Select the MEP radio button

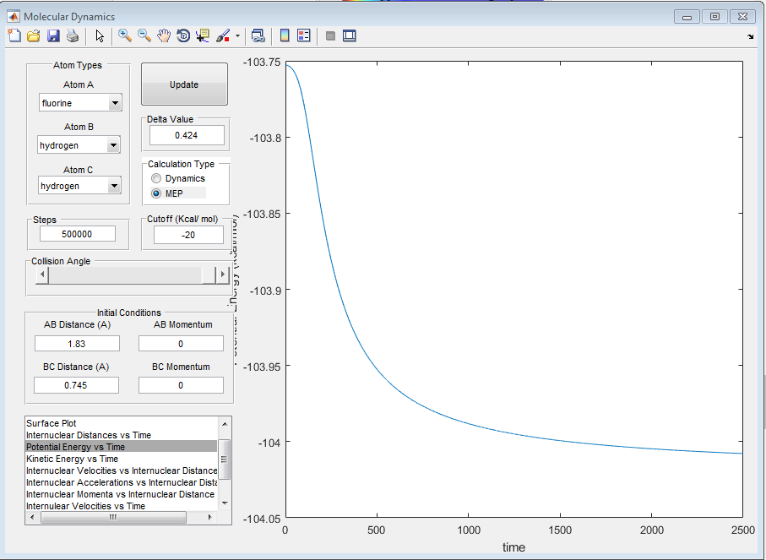(156, 193)
